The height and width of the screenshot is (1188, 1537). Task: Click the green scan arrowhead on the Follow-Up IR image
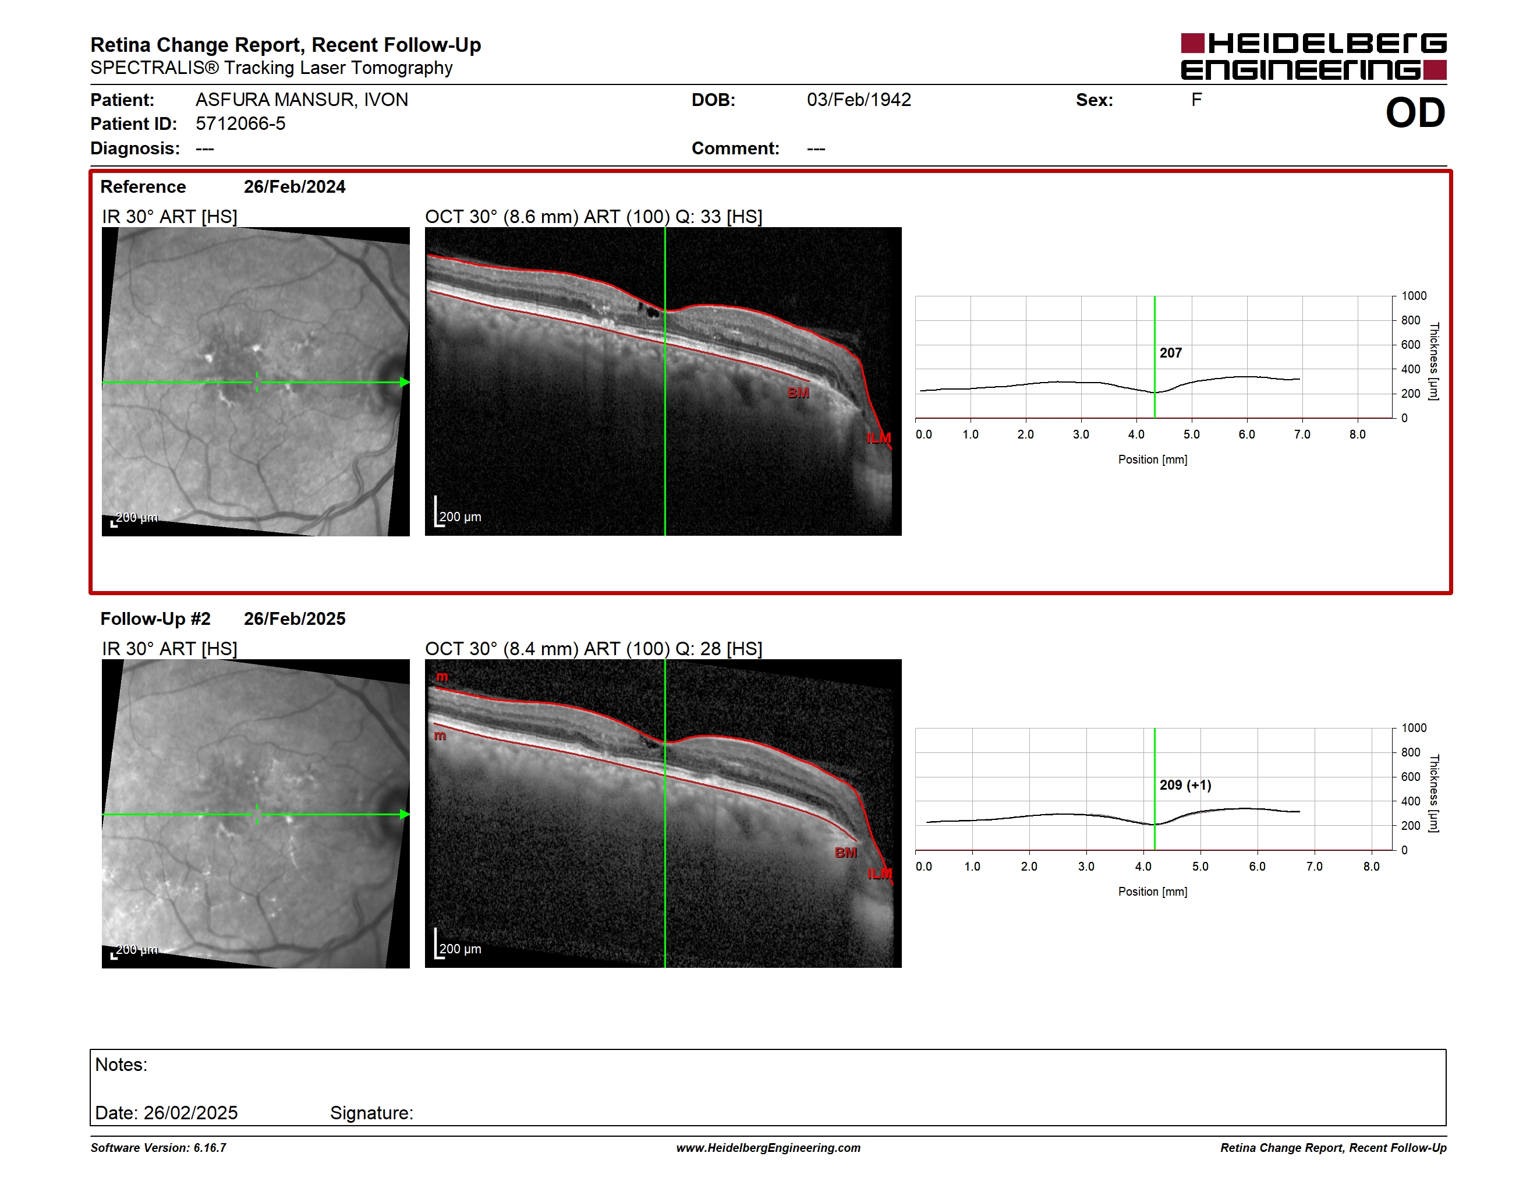405,814
